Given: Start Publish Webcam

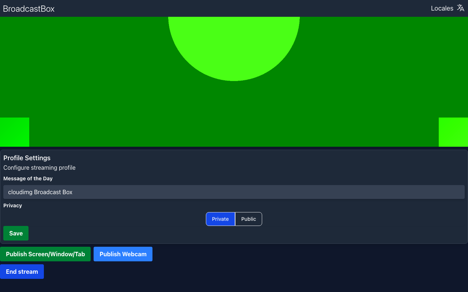Looking at the screenshot, I should tap(123, 254).
